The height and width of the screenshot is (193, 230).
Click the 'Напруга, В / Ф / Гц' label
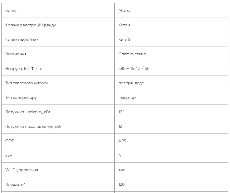[x=23, y=69]
